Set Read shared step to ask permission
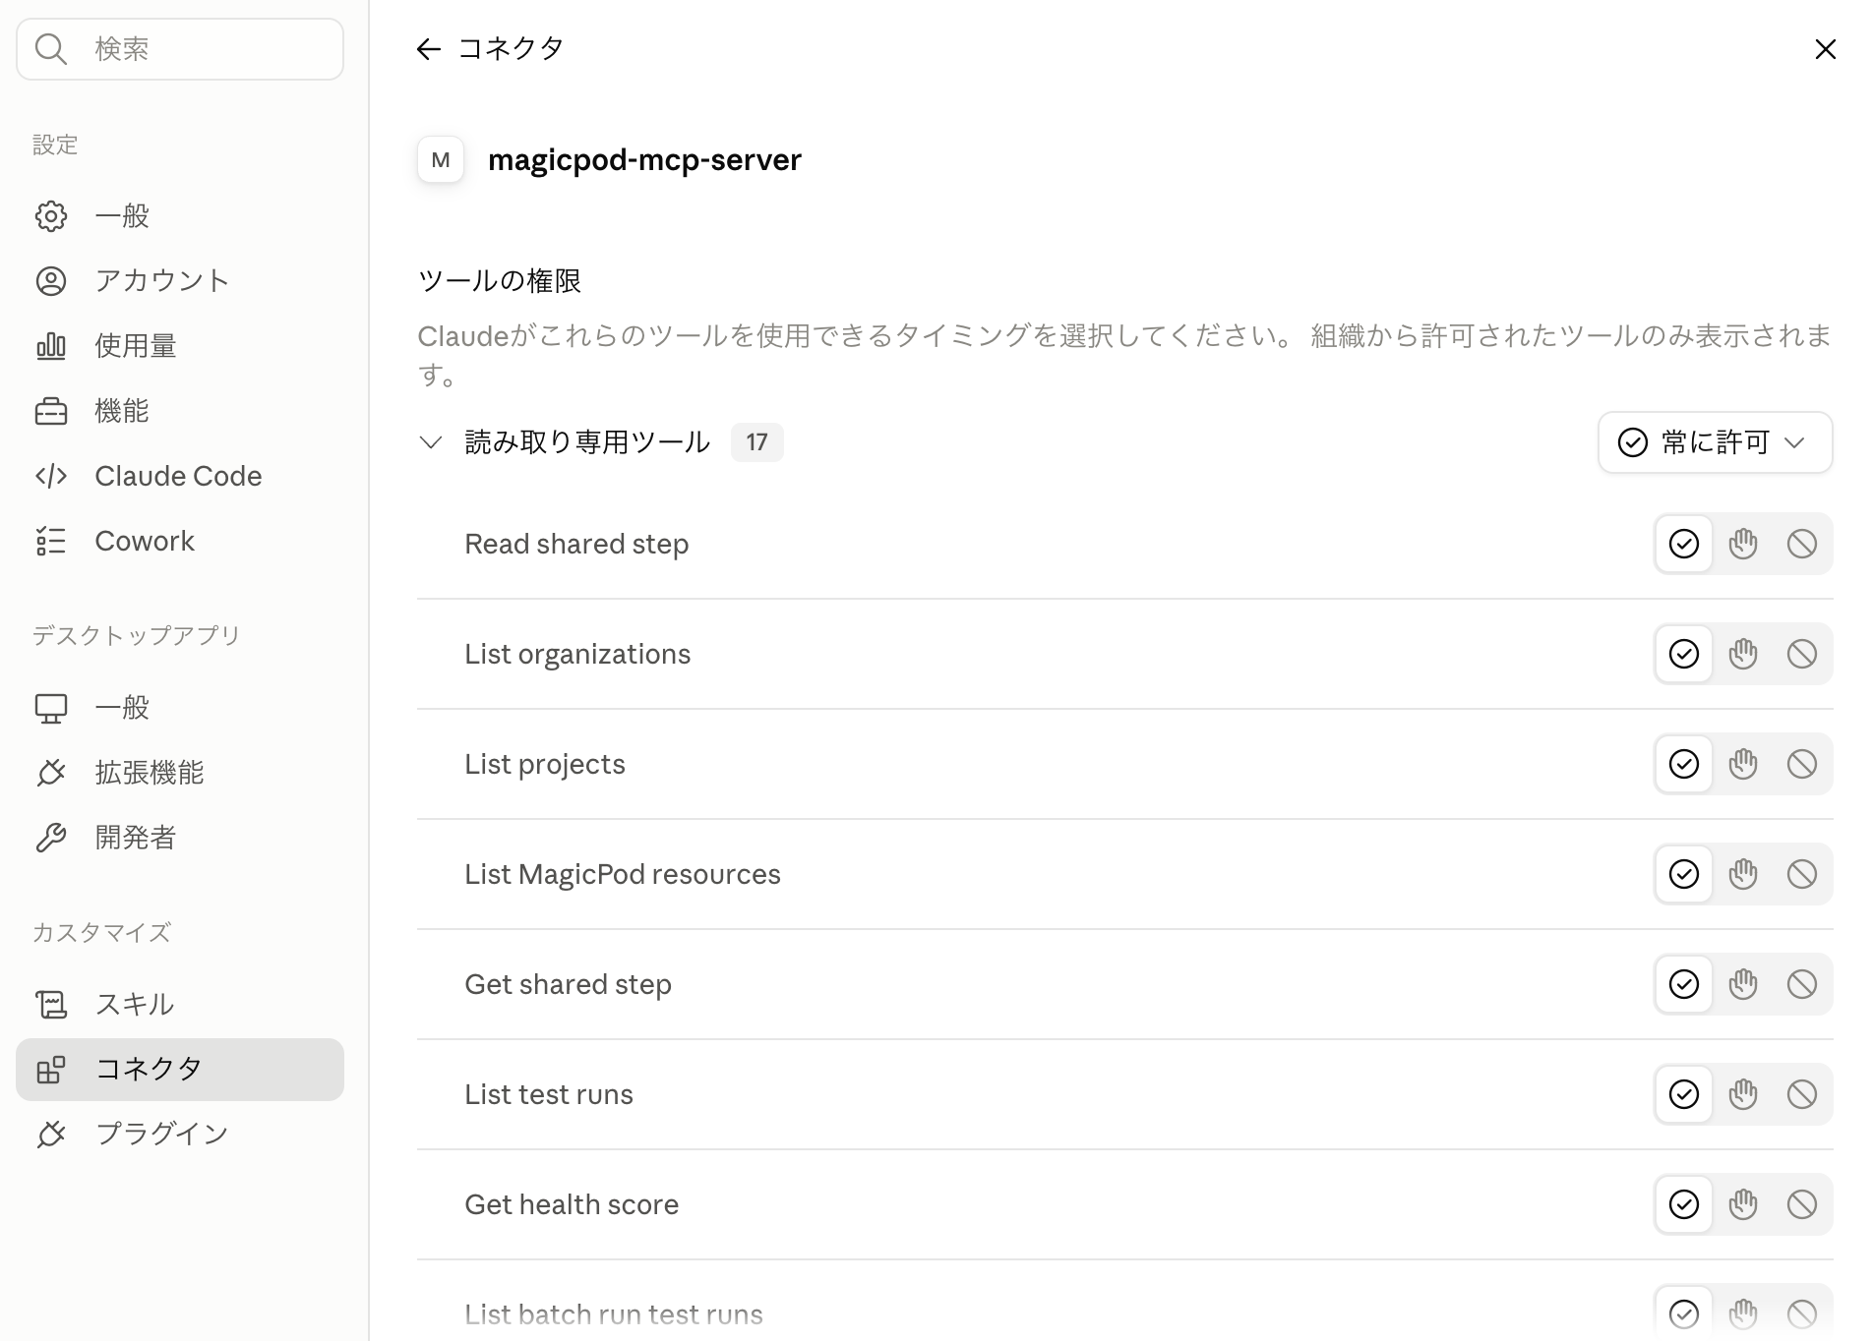This screenshot has width=1873, height=1341. [x=1743, y=544]
